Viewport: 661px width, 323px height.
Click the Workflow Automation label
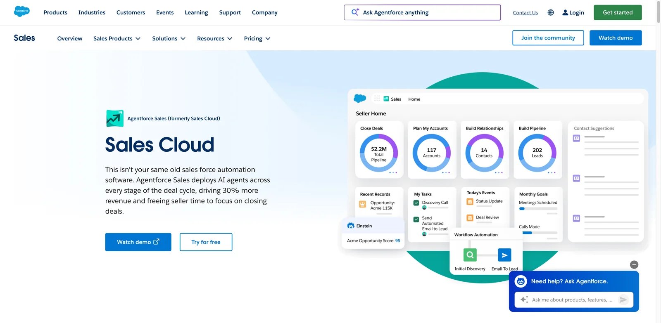(x=476, y=235)
